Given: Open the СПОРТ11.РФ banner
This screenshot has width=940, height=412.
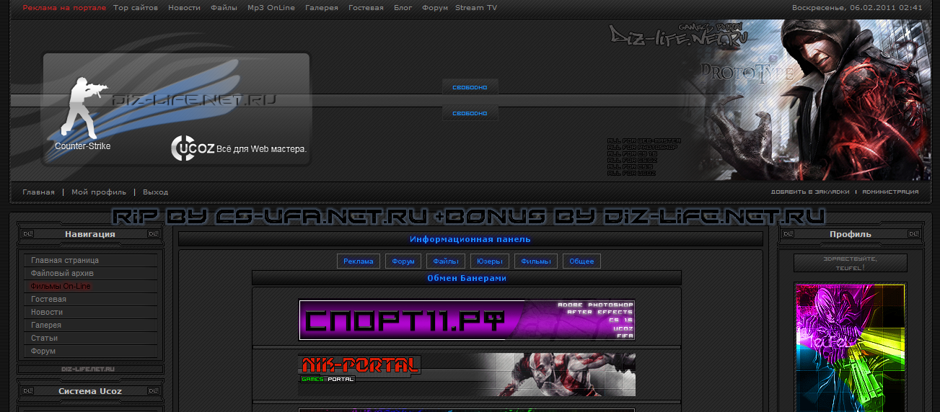Looking at the screenshot, I should (467, 320).
